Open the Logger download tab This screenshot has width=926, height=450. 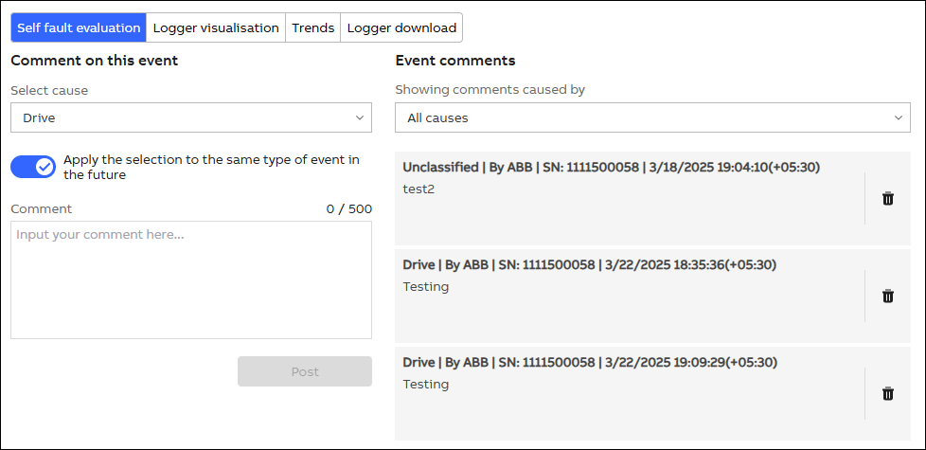coord(401,27)
